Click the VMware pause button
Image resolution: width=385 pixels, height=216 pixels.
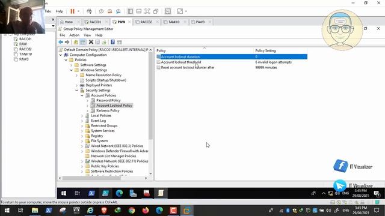point(72,11)
